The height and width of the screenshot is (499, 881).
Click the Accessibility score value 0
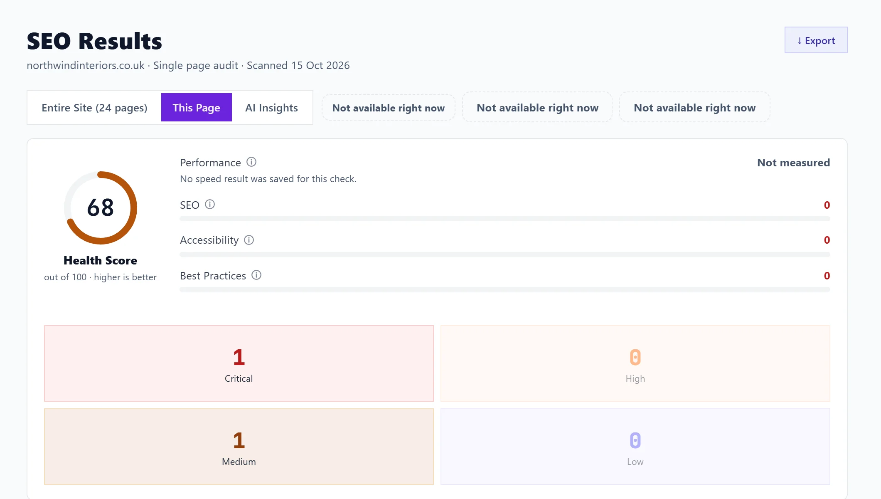[827, 240]
